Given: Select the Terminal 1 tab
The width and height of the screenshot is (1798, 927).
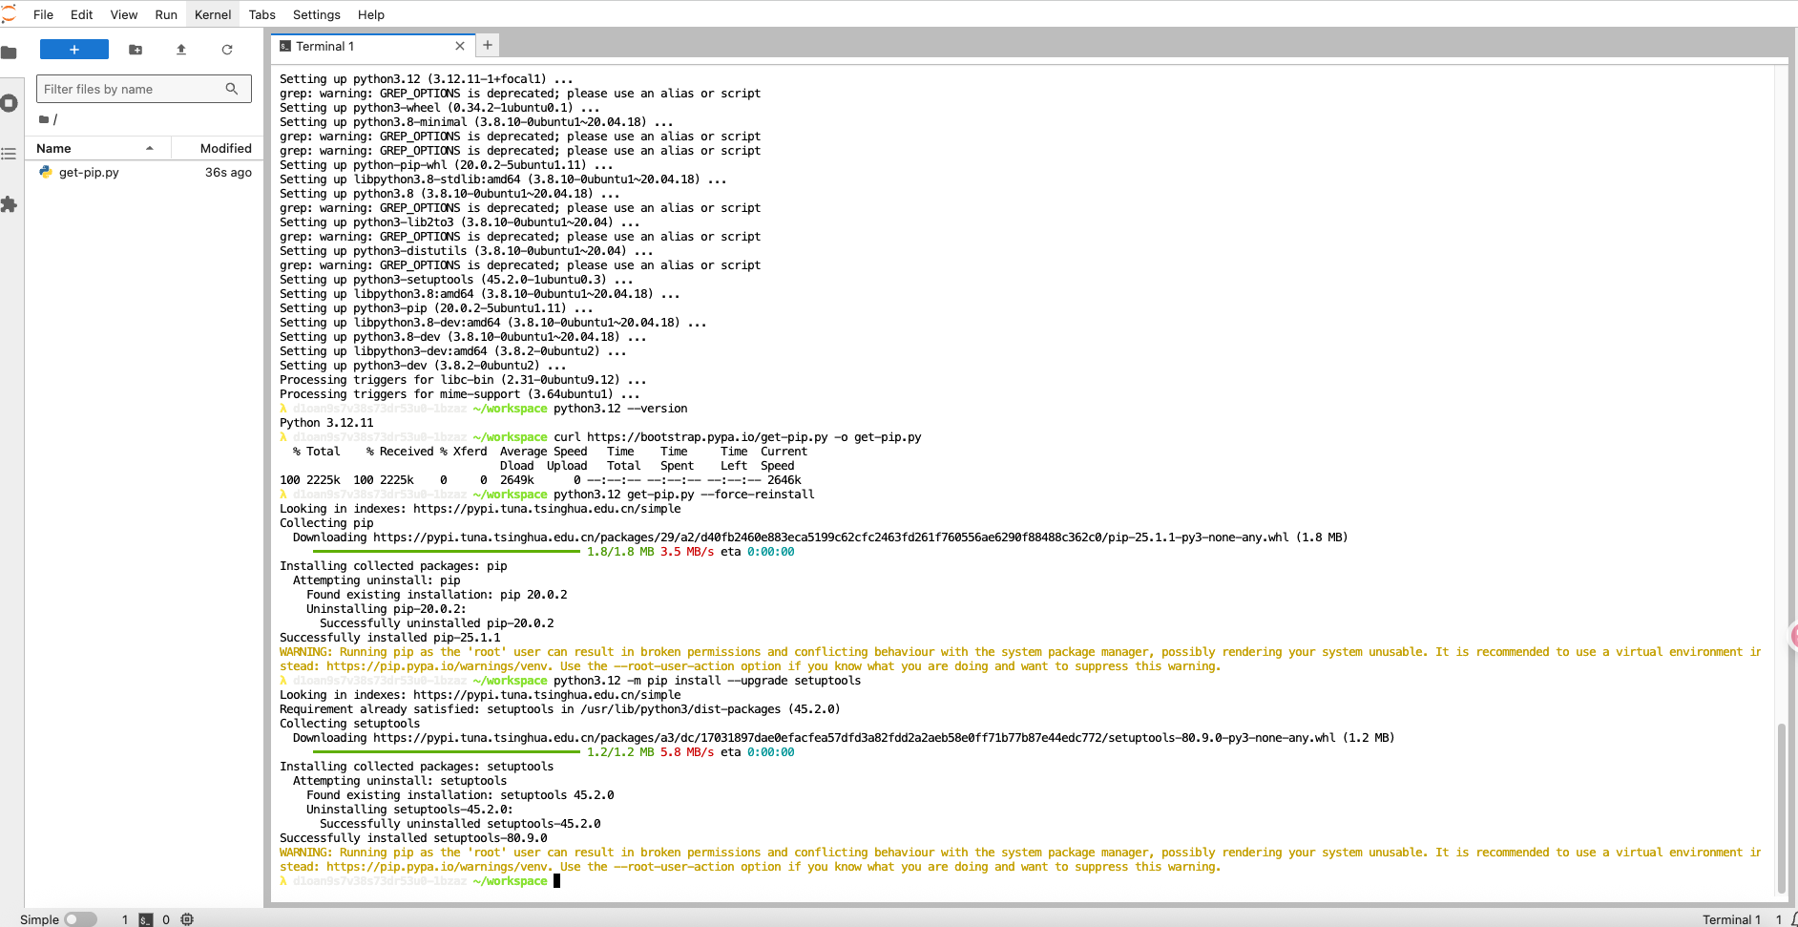Looking at the screenshot, I should click(373, 46).
